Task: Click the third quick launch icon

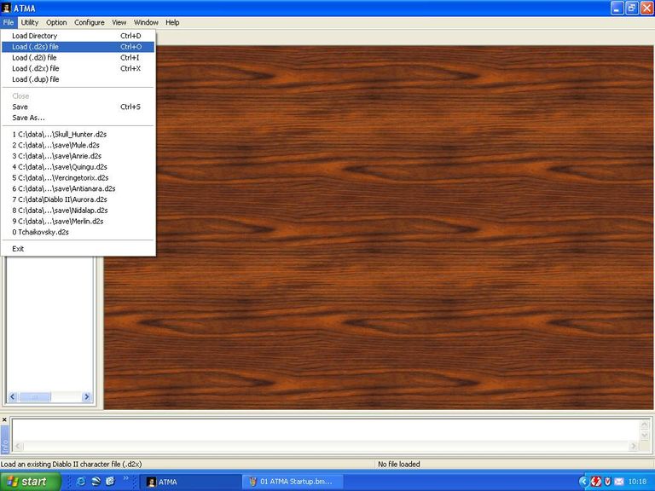Action: (x=110, y=482)
